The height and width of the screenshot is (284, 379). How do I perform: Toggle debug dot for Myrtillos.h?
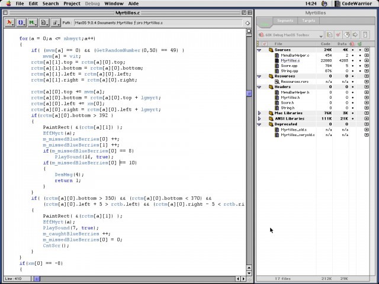[x=352, y=98]
